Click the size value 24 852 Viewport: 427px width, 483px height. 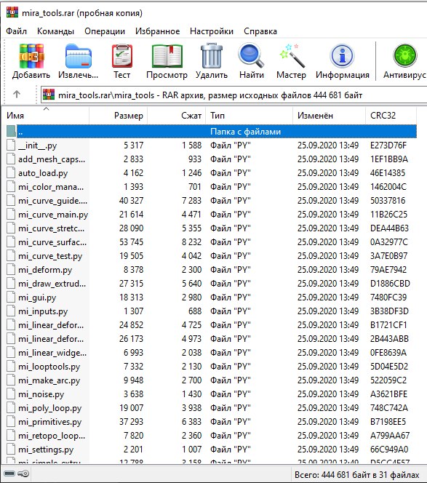pos(131,325)
